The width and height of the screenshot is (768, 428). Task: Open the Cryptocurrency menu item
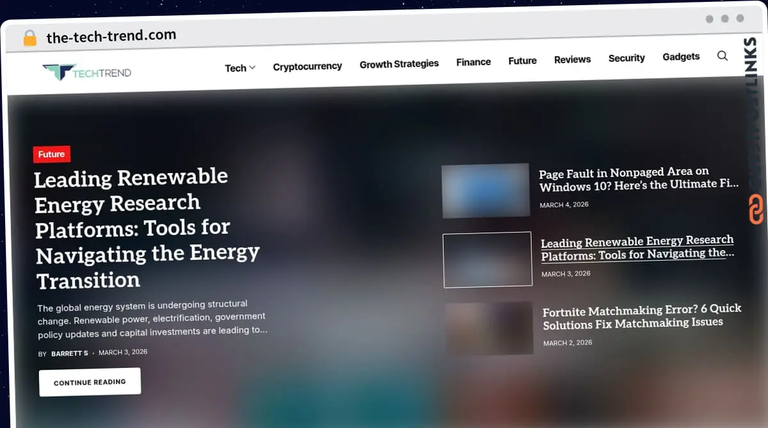coord(307,66)
